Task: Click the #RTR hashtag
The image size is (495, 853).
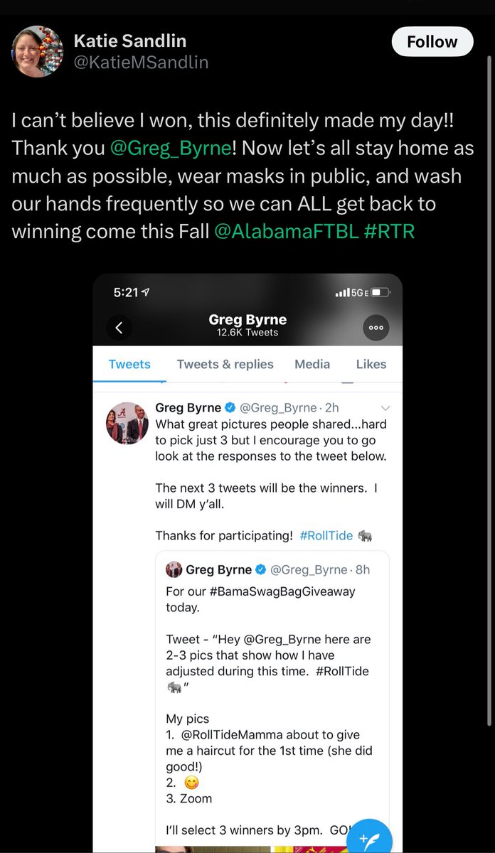Action: click(x=387, y=231)
